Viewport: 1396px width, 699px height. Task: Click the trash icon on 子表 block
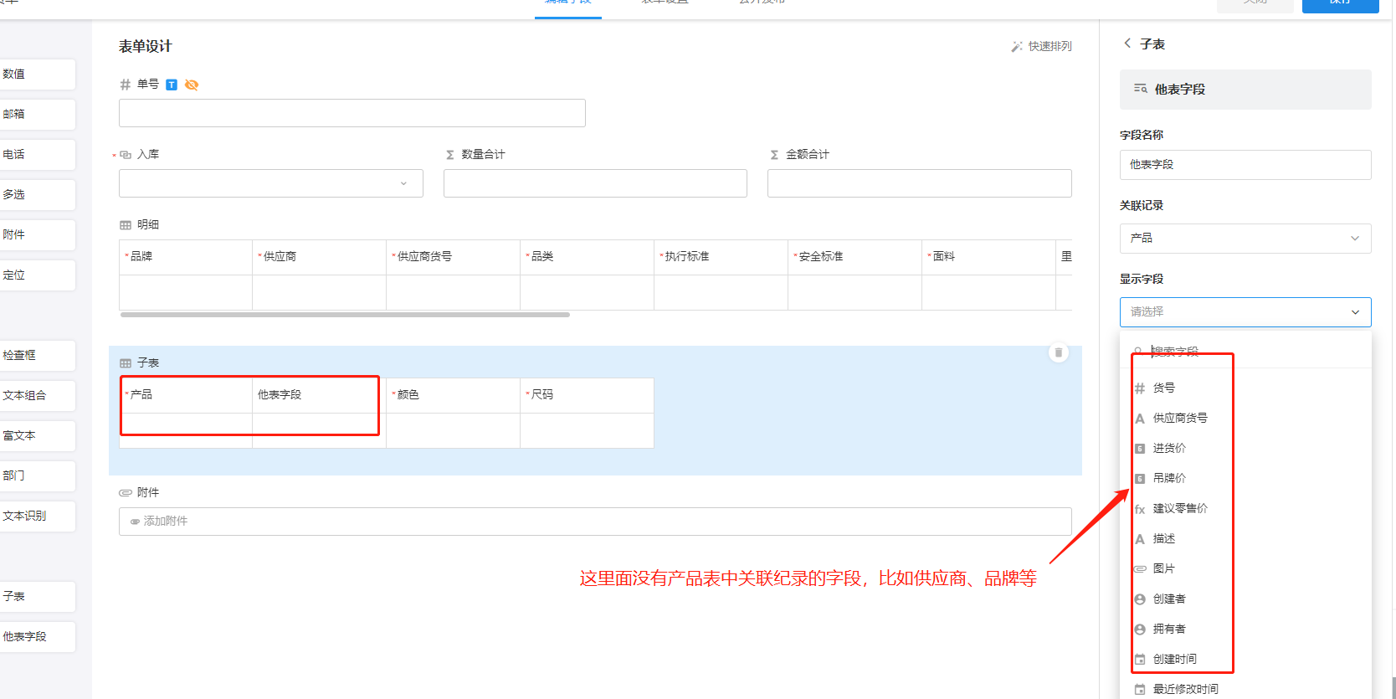coord(1058,352)
